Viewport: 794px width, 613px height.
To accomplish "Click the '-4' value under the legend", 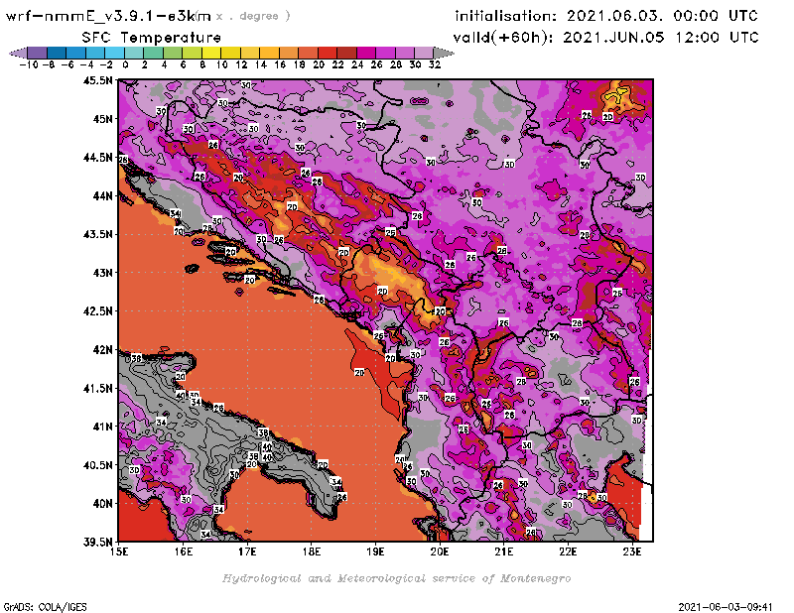I will pyautogui.click(x=86, y=64).
